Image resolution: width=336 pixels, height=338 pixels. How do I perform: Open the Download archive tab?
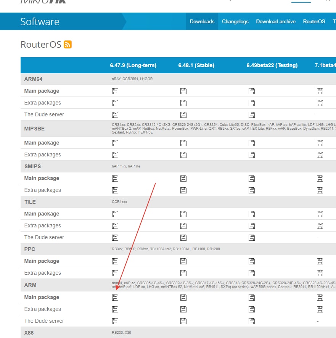click(x=276, y=22)
